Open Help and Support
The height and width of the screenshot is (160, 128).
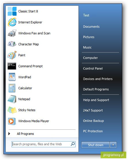[x=96, y=100]
